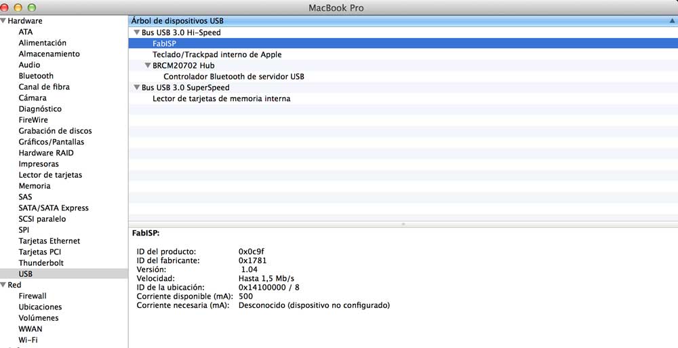678x348 pixels.
Task: Click sort arrow in USB tree header
Action: tap(672, 21)
